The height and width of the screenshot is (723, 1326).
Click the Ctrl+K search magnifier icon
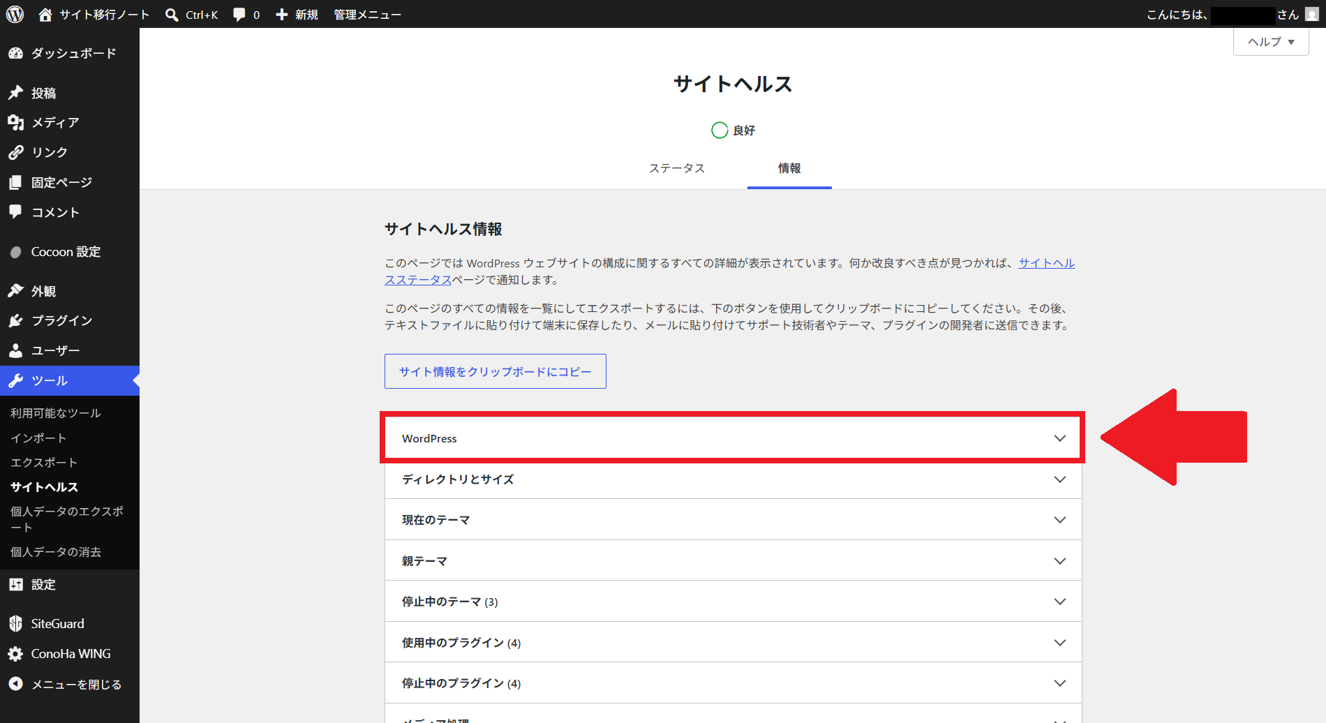[172, 15]
